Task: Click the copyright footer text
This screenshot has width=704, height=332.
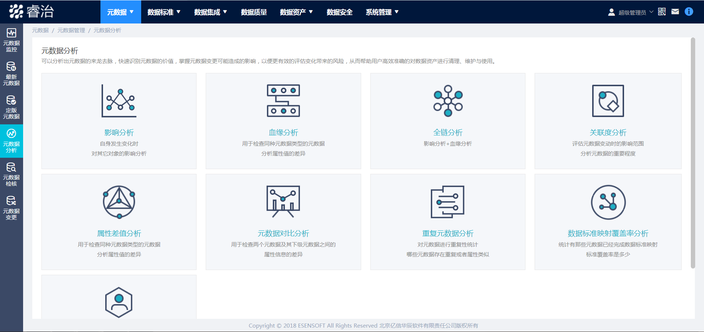Action: (363, 326)
